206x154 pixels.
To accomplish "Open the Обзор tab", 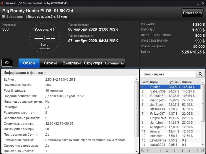I will coord(29,63).
